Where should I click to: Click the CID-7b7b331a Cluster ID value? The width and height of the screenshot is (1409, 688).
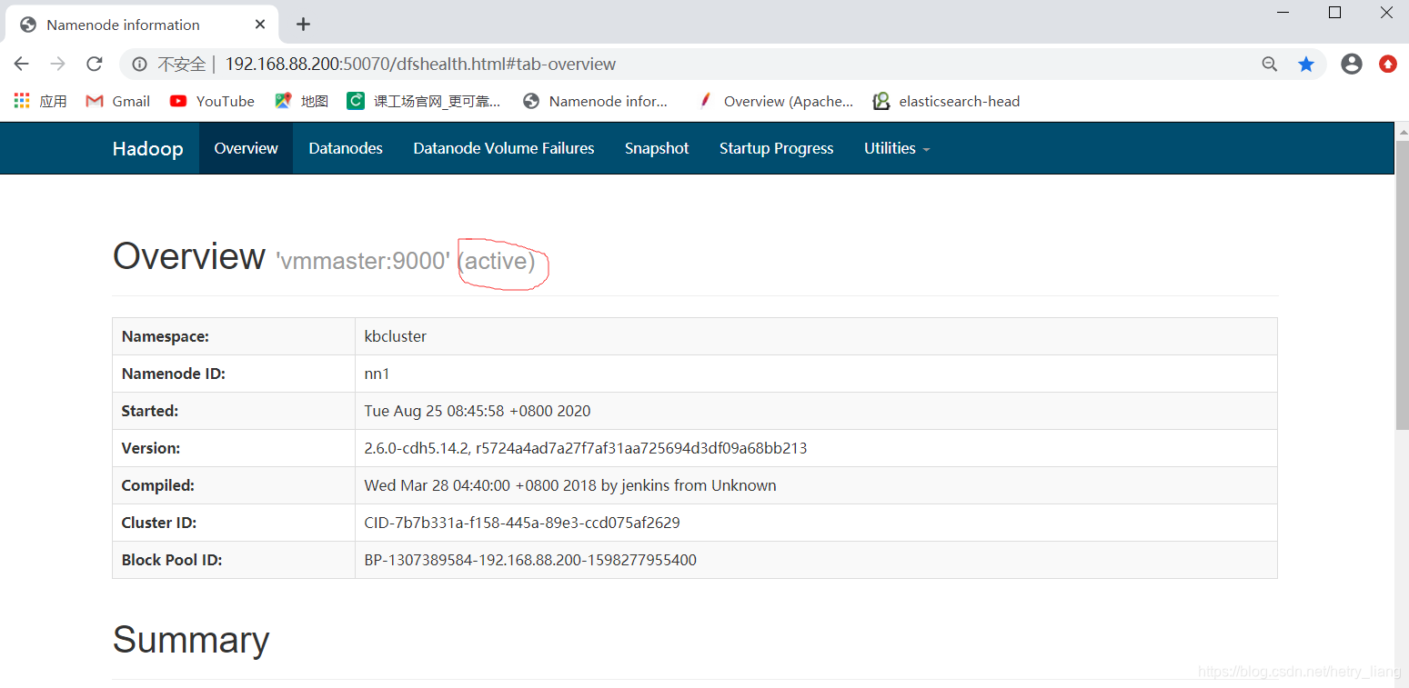click(522, 523)
